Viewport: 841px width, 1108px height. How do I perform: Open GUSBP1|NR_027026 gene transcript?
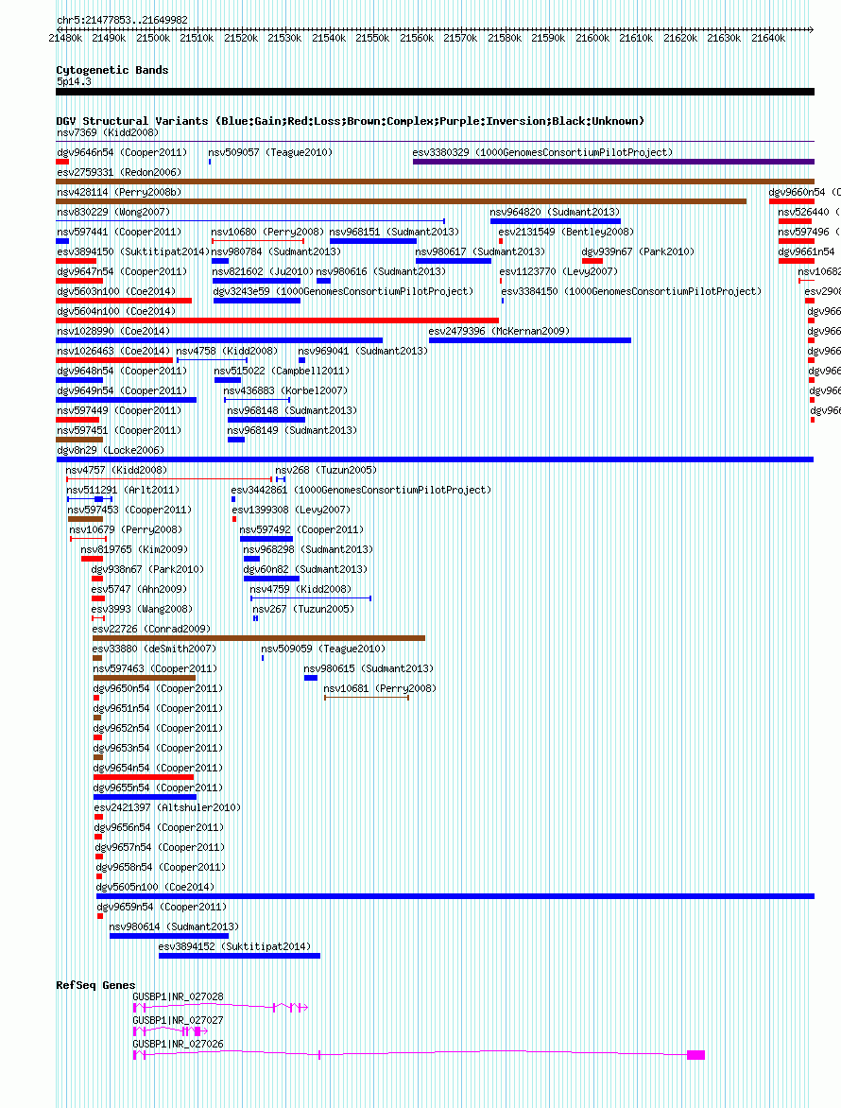(x=419, y=1055)
